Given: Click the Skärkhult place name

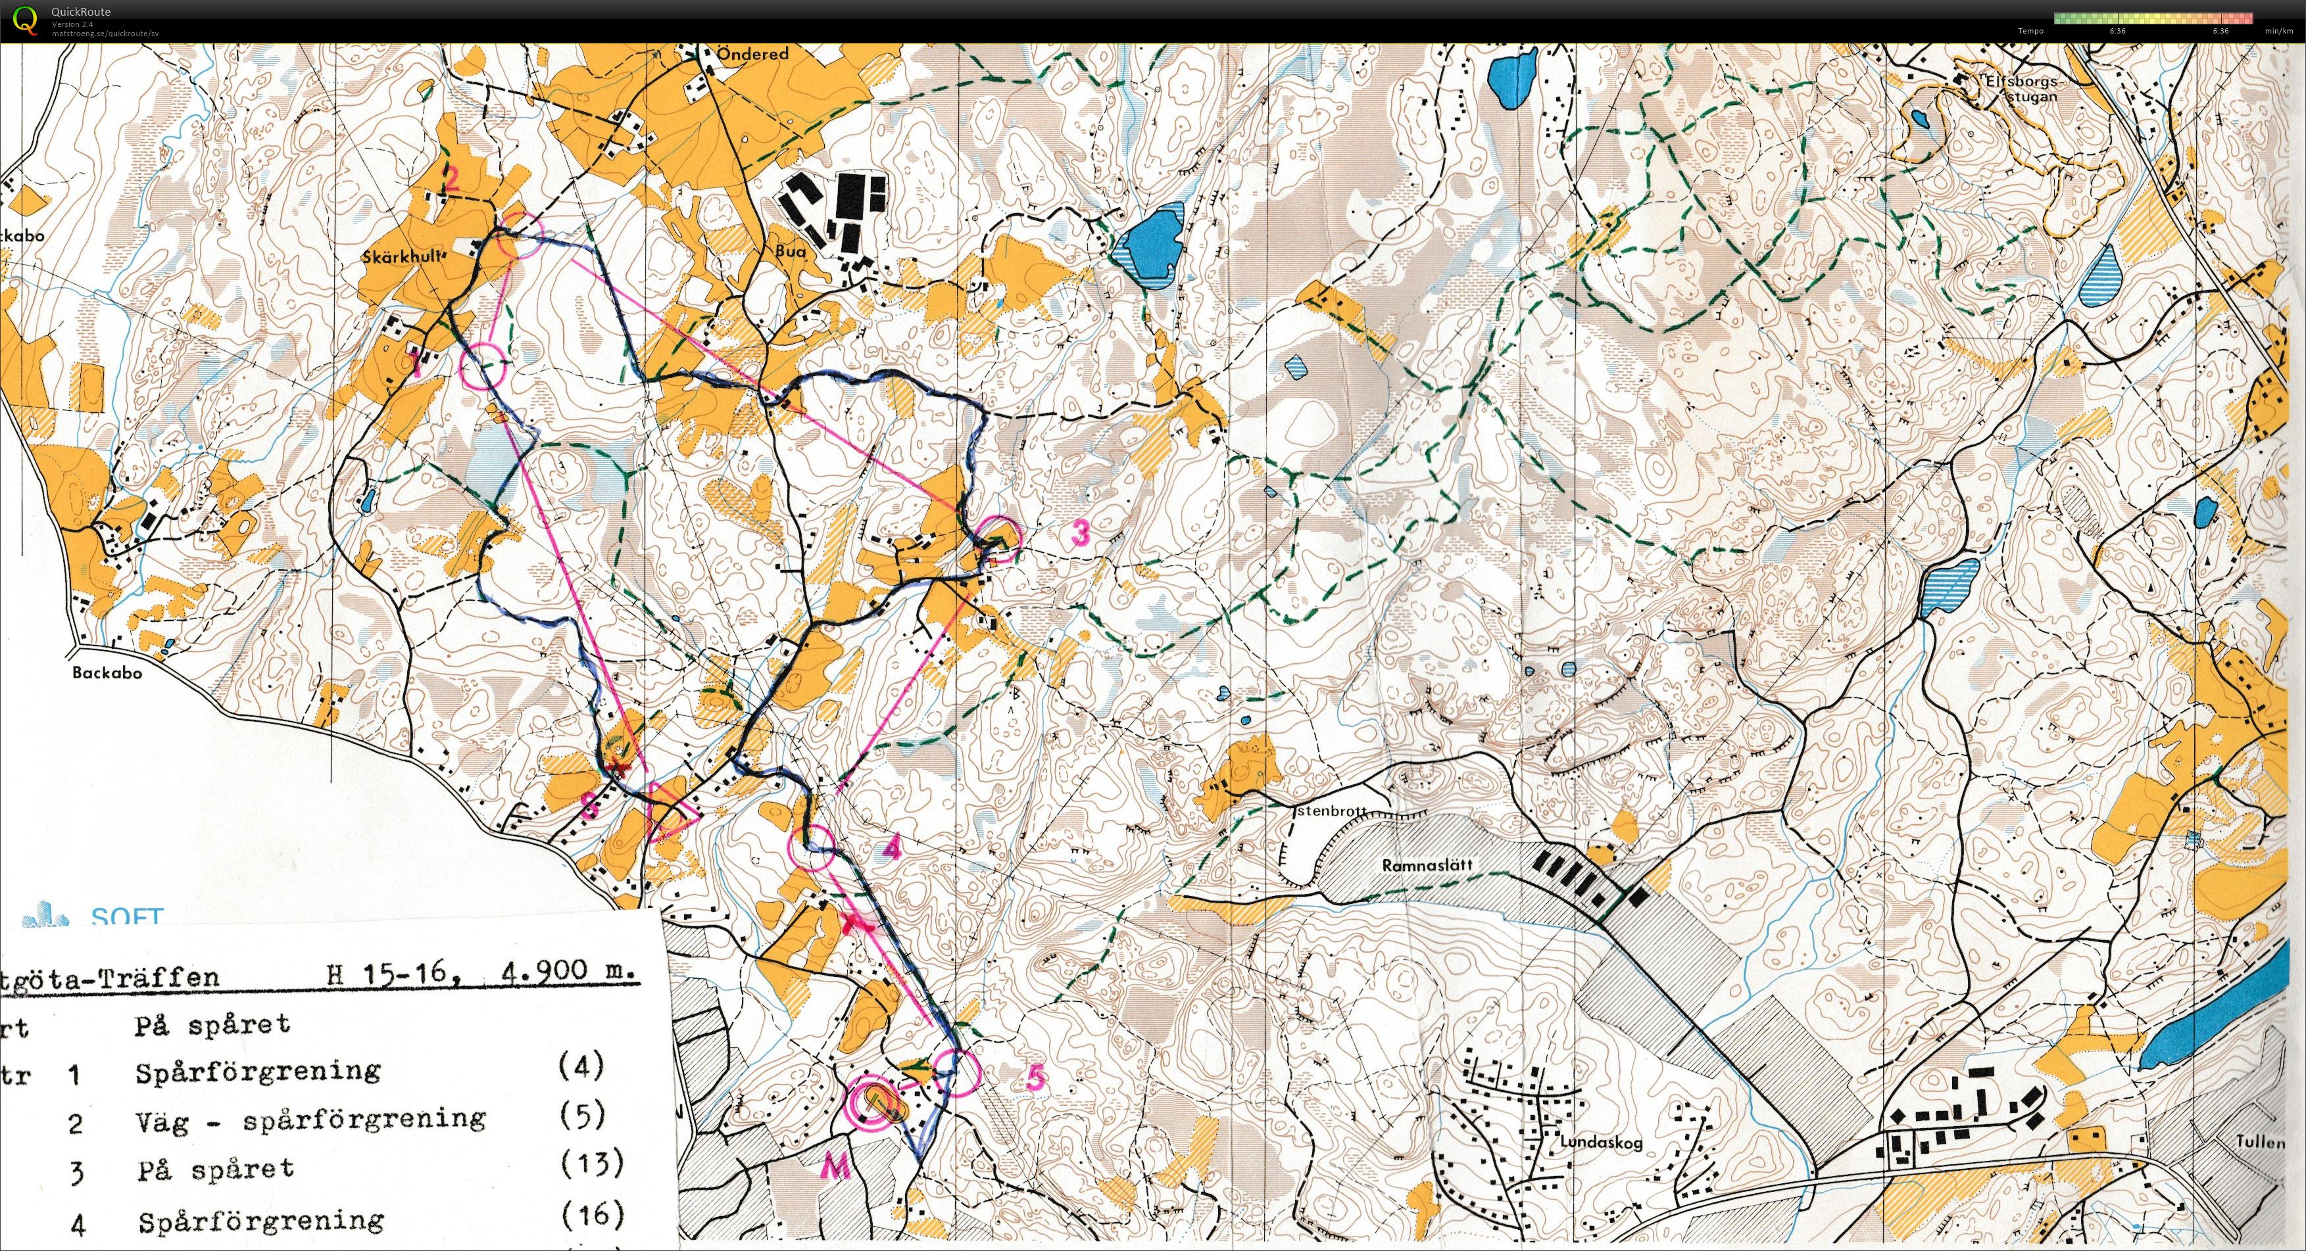Looking at the screenshot, I should coord(403,256).
